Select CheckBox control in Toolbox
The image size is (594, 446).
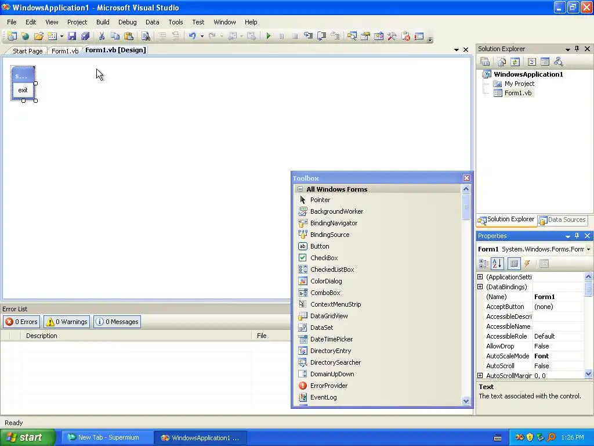(x=324, y=258)
